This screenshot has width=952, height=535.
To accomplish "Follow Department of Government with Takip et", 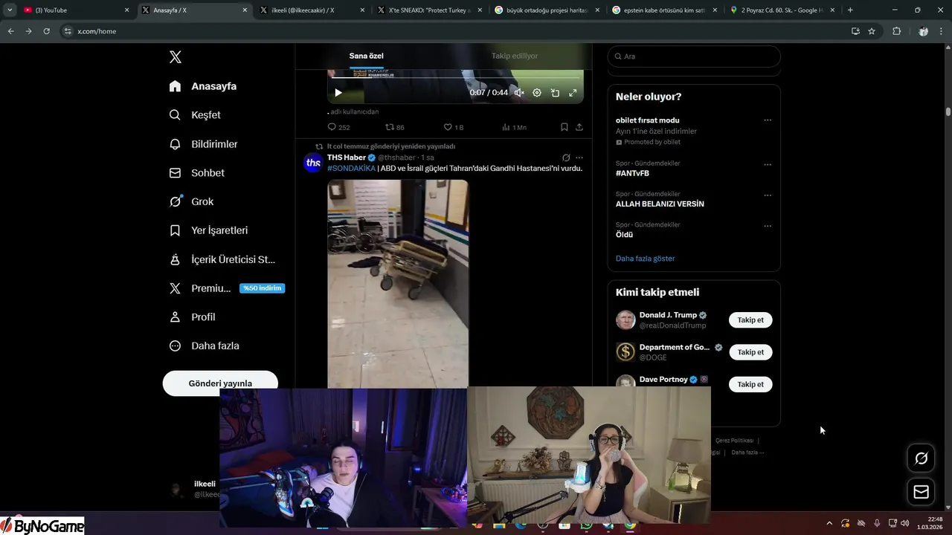I will pyautogui.click(x=750, y=352).
